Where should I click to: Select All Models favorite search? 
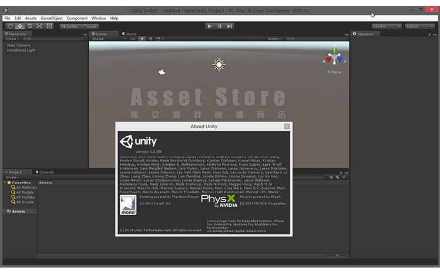(x=22, y=192)
